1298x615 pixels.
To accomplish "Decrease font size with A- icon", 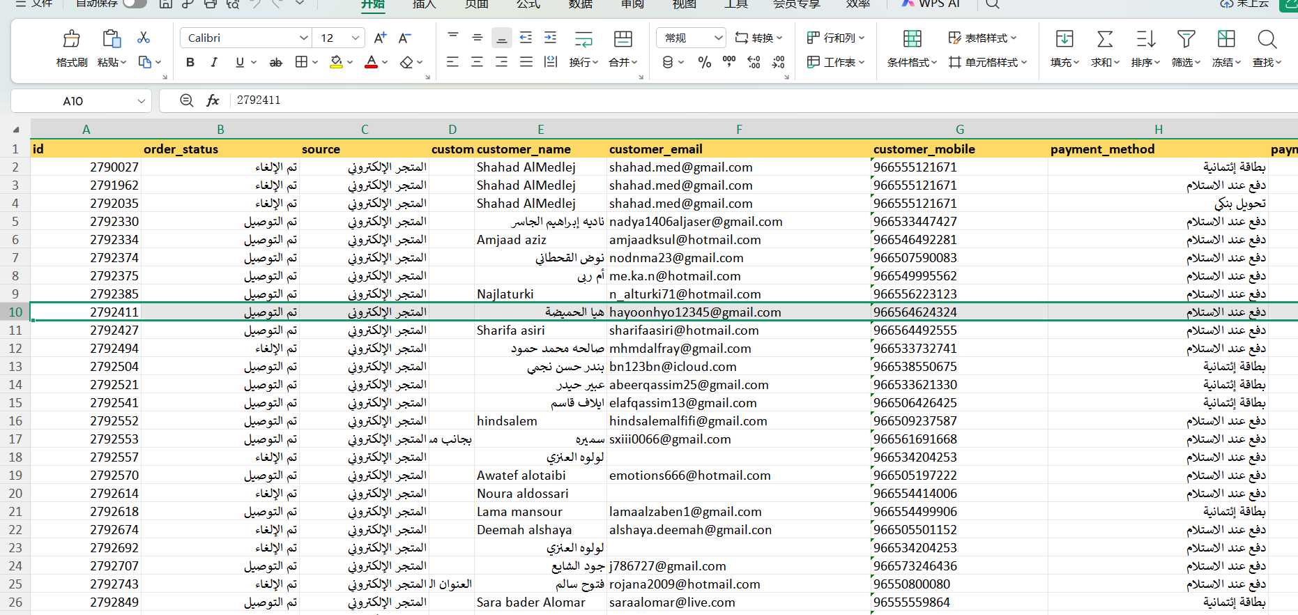I will [404, 38].
